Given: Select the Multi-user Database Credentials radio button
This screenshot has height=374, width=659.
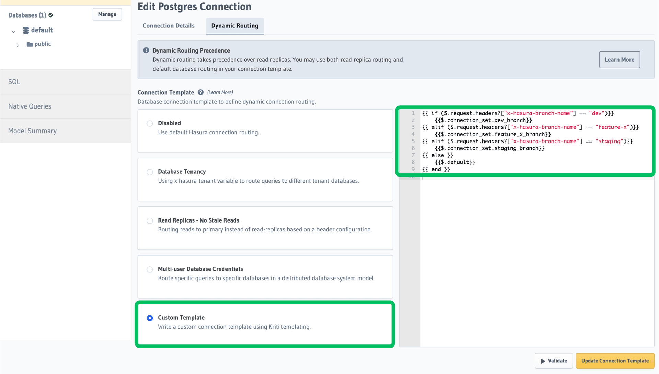Looking at the screenshot, I should (x=150, y=269).
